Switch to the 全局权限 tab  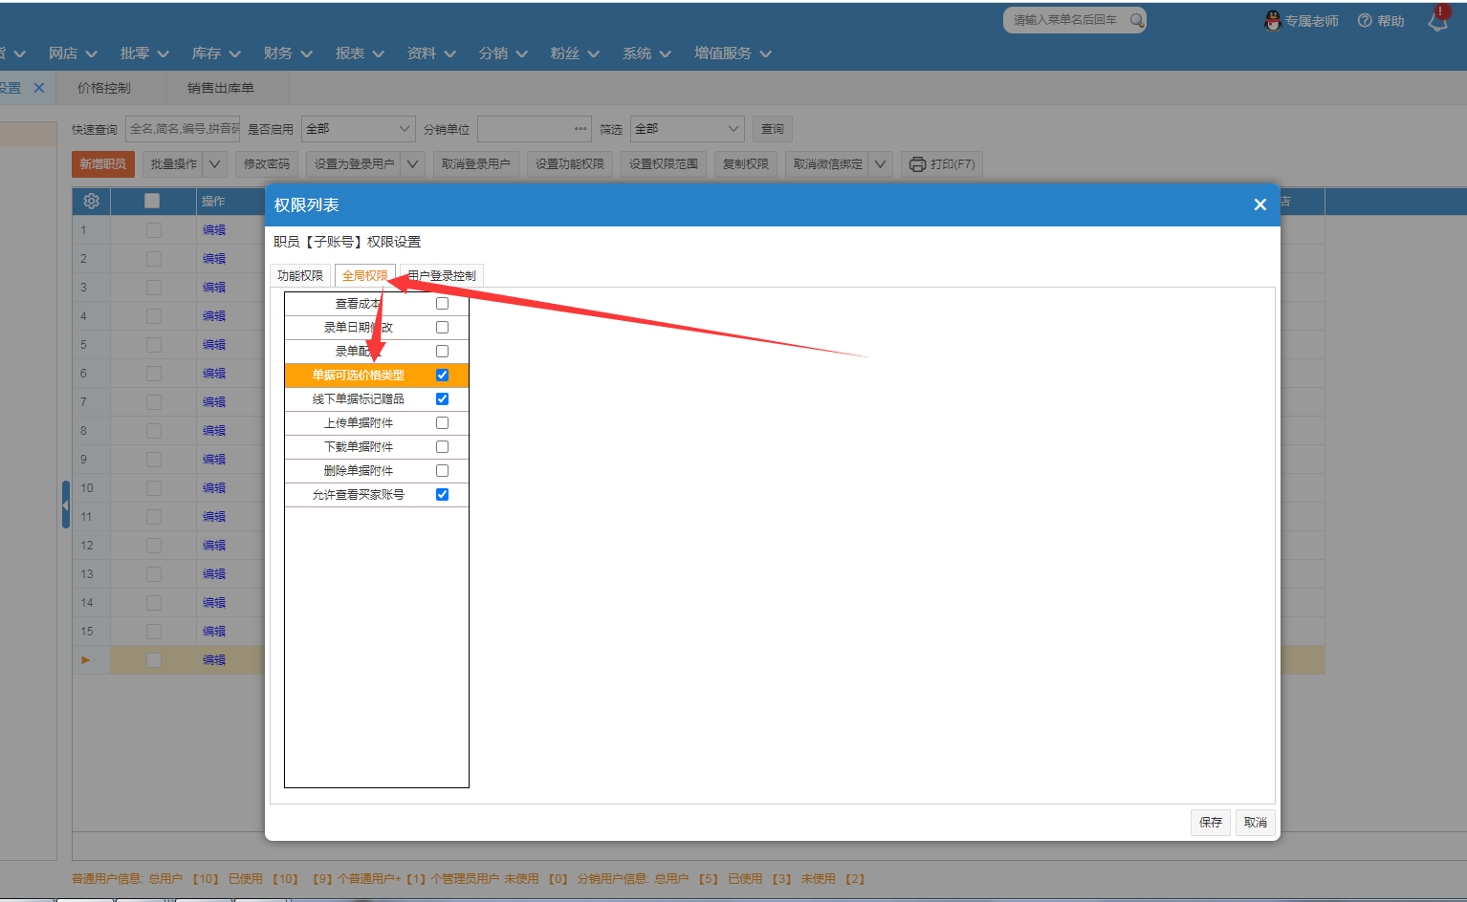coord(364,275)
